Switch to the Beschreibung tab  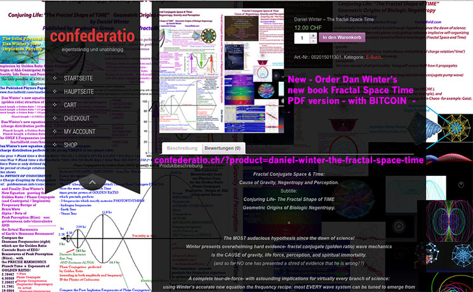[182, 149]
